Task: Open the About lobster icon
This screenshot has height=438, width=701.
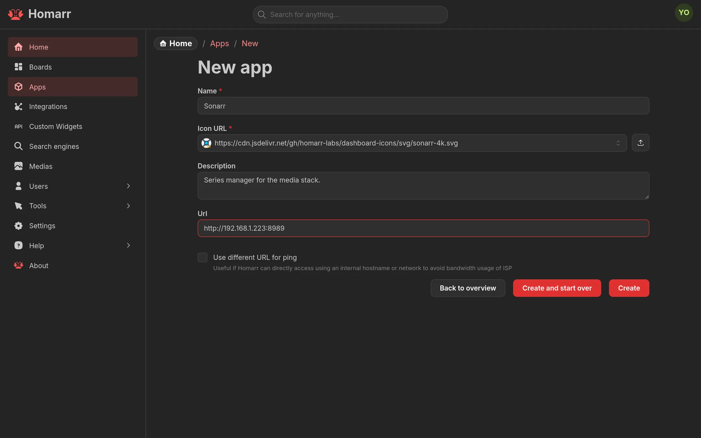Action: (18, 265)
